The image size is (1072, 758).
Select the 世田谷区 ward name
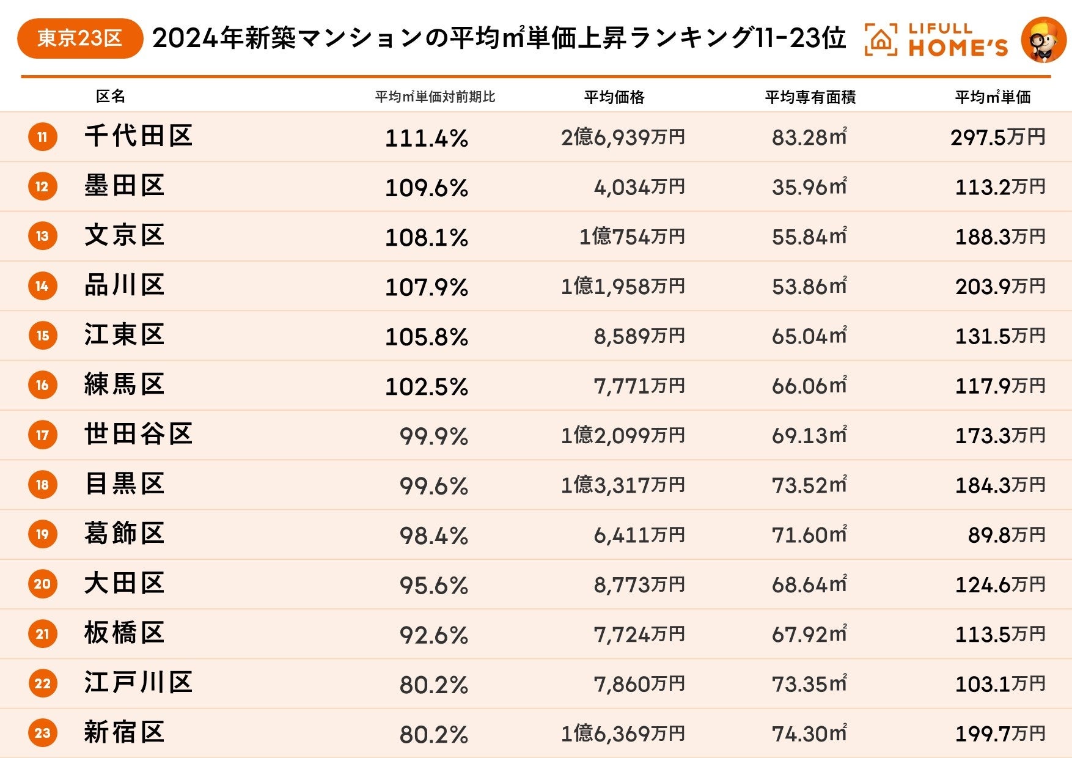click(x=139, y=434)
